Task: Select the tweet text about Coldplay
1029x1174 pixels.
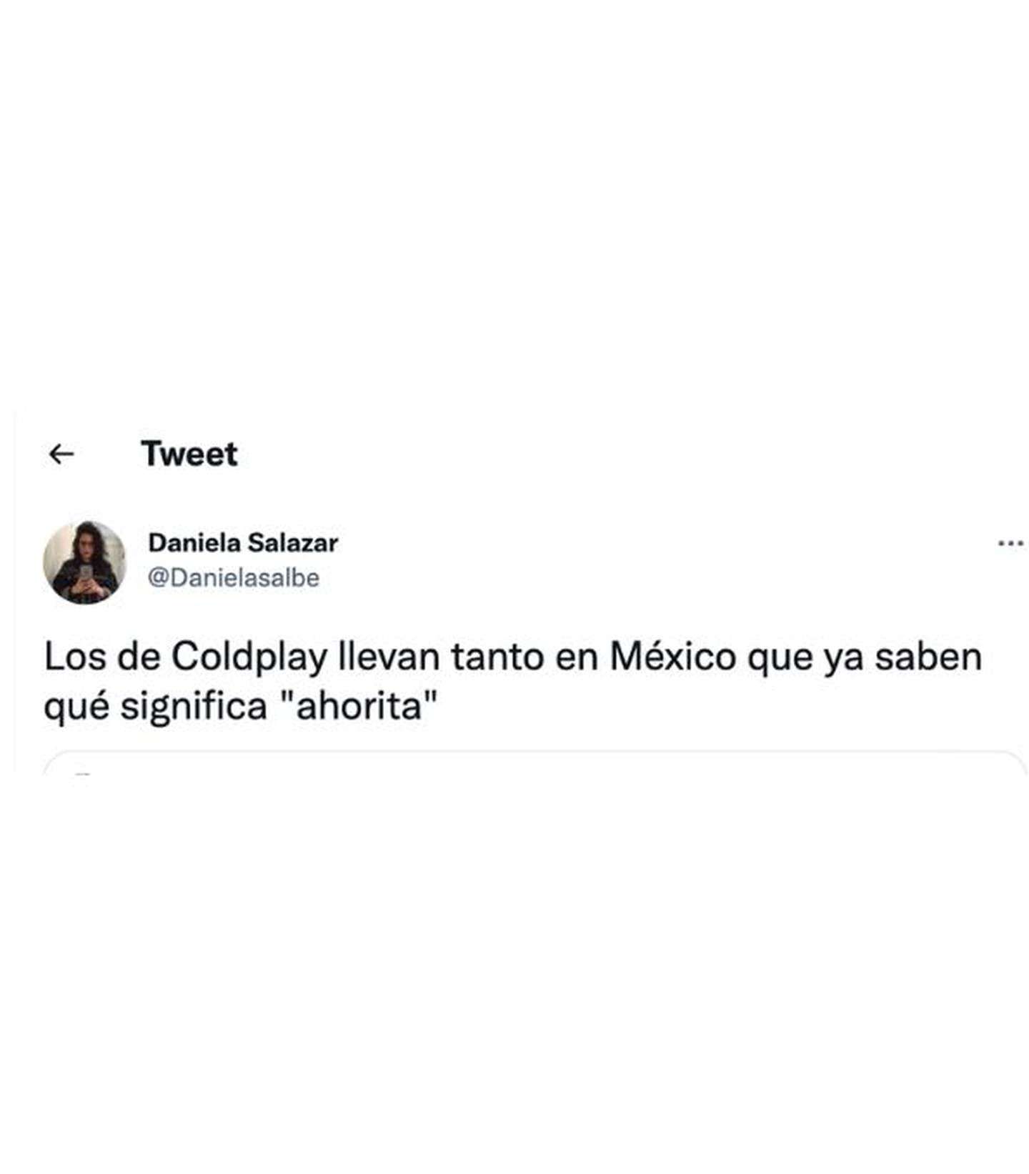Action: coord(512,681)
